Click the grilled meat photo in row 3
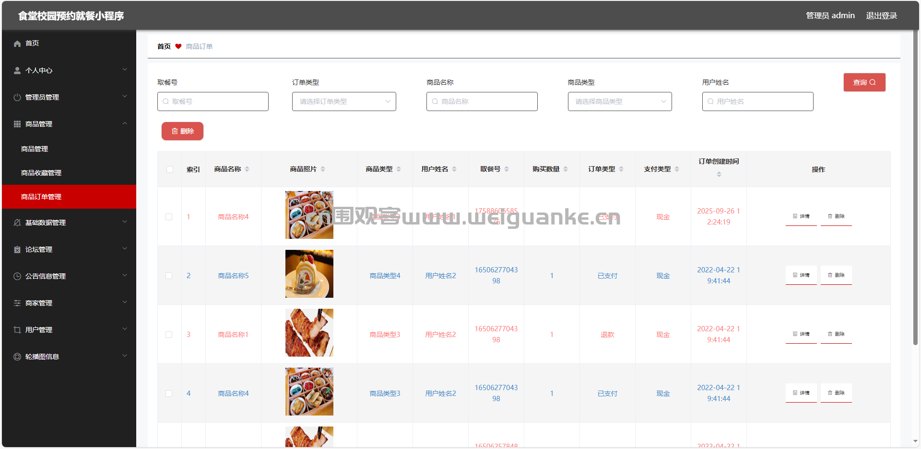The height and width of the screenshot is (449, 921). [309, 333]
